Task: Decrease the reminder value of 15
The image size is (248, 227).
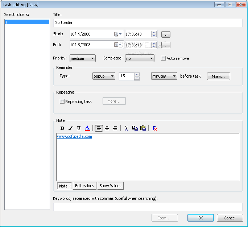Action: point(137,78)
